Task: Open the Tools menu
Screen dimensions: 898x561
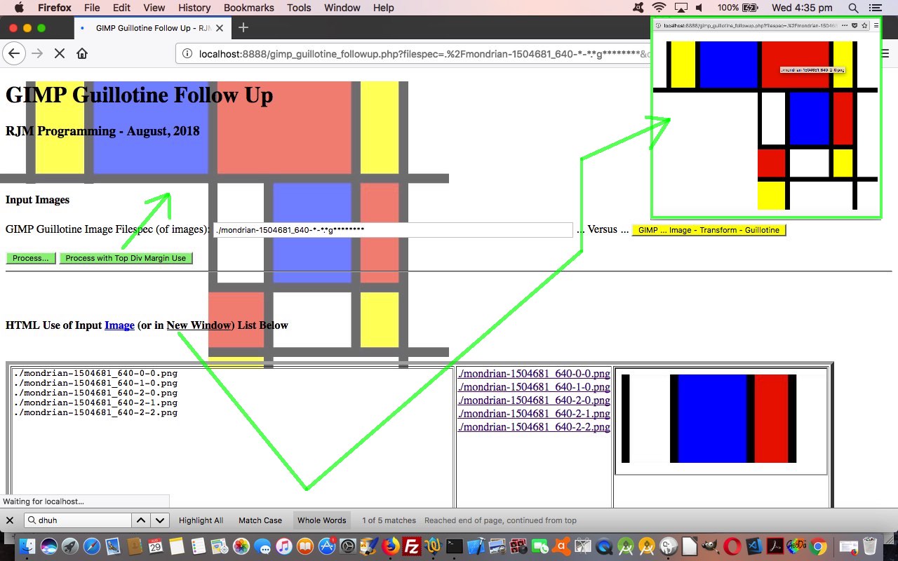Action: pos(299,8)
